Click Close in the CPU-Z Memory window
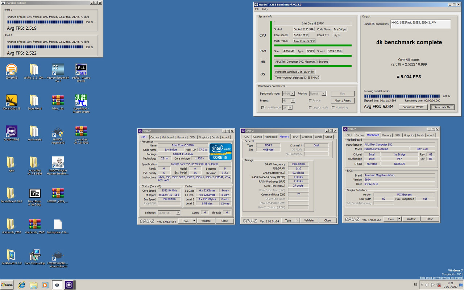Viewport: 464px width, 290px height. [327, 220]
